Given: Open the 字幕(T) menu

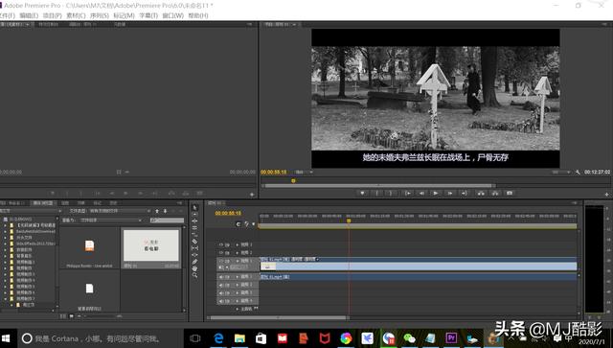Looking at the screenshot, I should pos(148,15).
